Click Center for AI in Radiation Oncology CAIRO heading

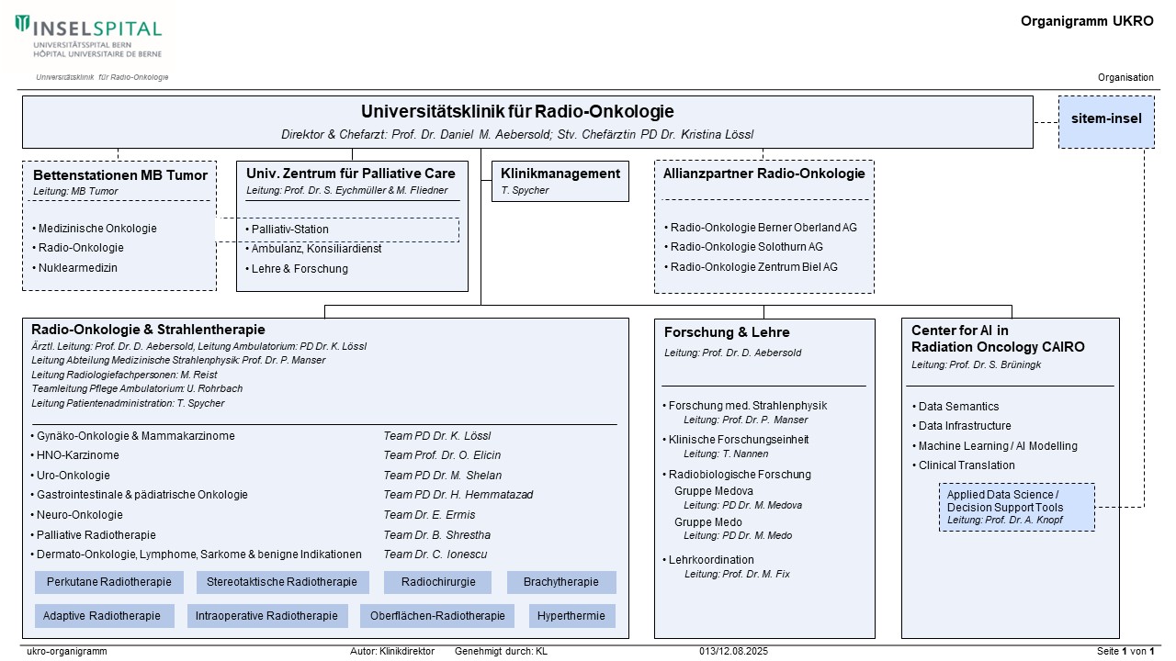(998, 339)
